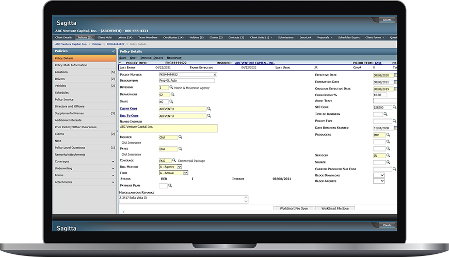Open the Coverage lookup magnifier
The height and width of the screenshot is (257, 449).
tap(174, 160)
